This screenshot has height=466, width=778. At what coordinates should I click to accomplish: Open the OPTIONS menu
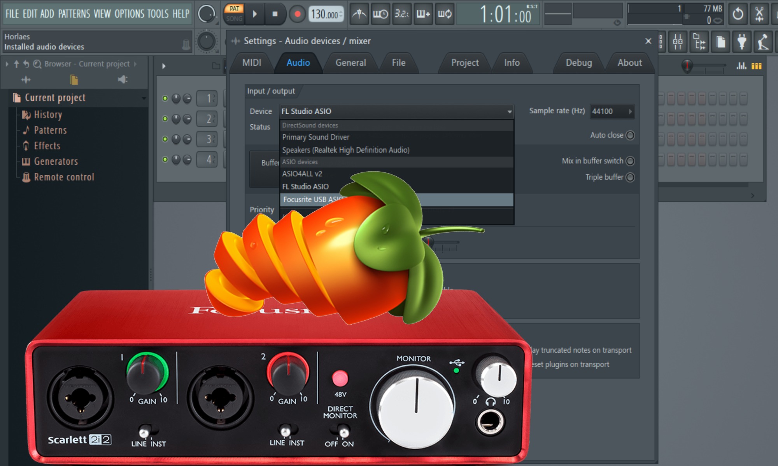(130, 14)
